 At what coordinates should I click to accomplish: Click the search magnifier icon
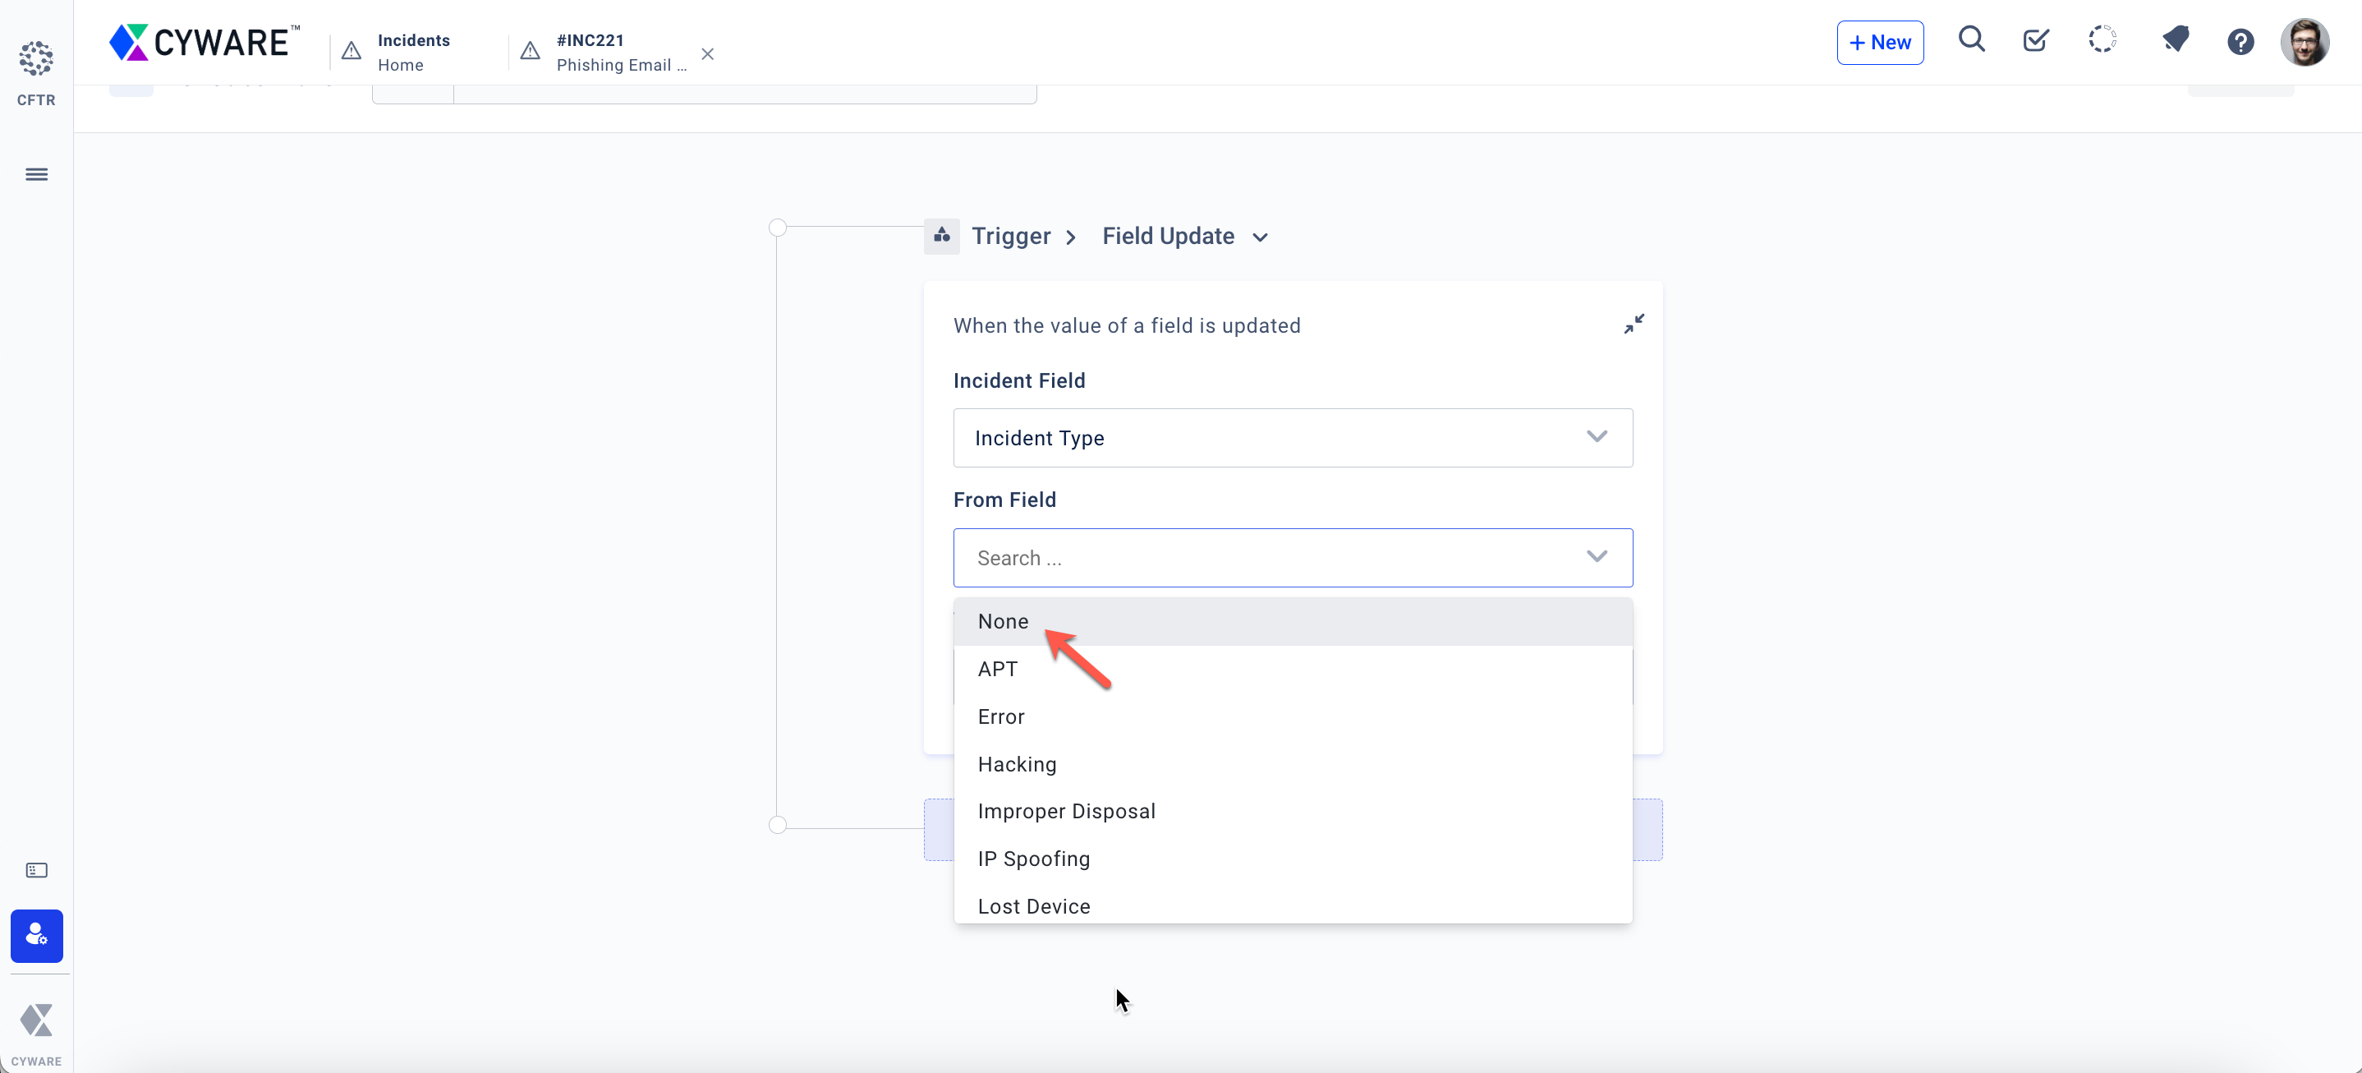[x=1970, y=40]
